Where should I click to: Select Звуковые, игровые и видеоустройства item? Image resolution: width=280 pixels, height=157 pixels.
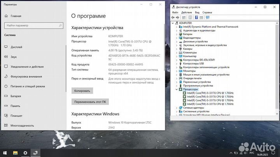click(205, 45)
